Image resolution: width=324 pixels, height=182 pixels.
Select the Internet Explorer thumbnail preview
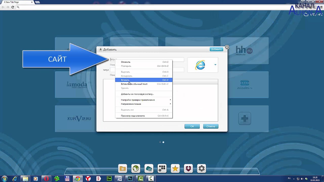pyautogui.click(x=200, y=65)
